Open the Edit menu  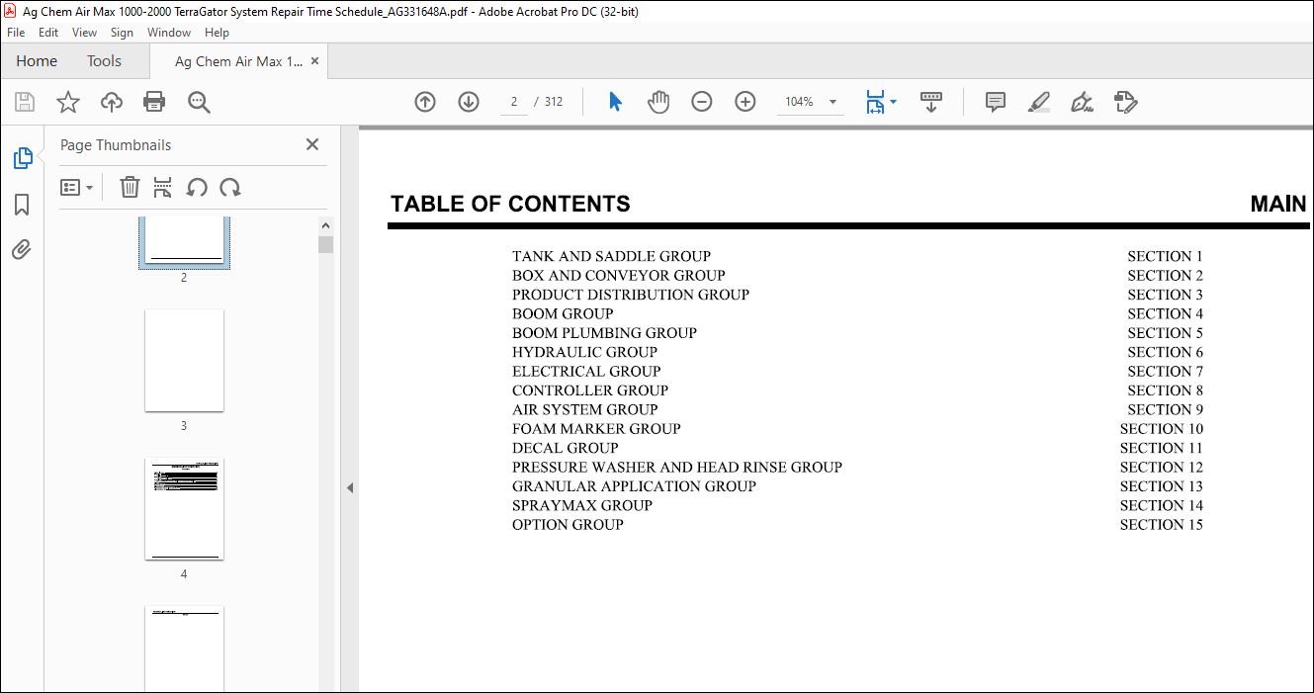coord(48,33)
